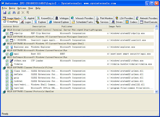Open the Image Hijacks tab
The height and width of the screenshot is (117, 160).
click(12, 18)
